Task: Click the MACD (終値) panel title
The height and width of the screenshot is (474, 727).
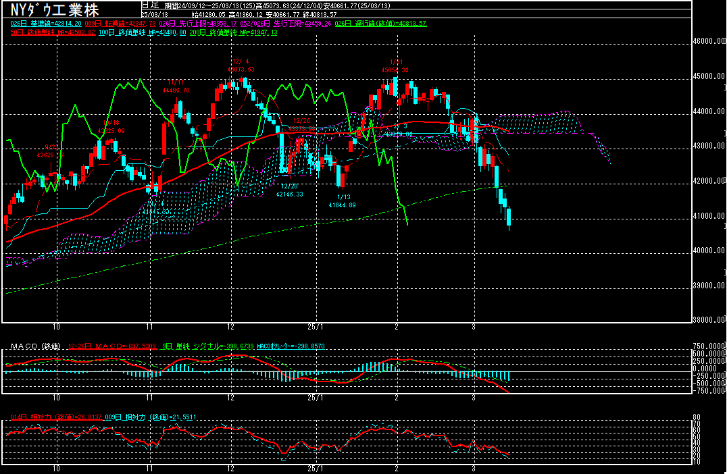Action: click(x=36, y=346)
